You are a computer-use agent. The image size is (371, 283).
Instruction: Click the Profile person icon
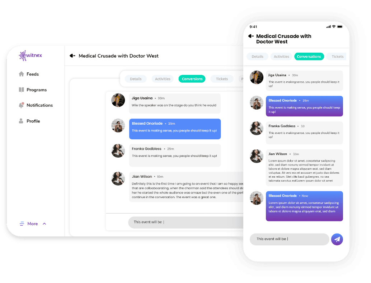coord(21,121)
